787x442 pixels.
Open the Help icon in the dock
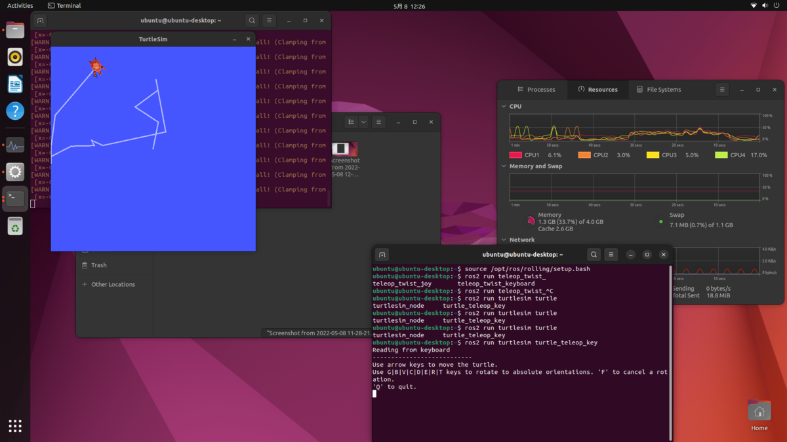click(15, 111)
